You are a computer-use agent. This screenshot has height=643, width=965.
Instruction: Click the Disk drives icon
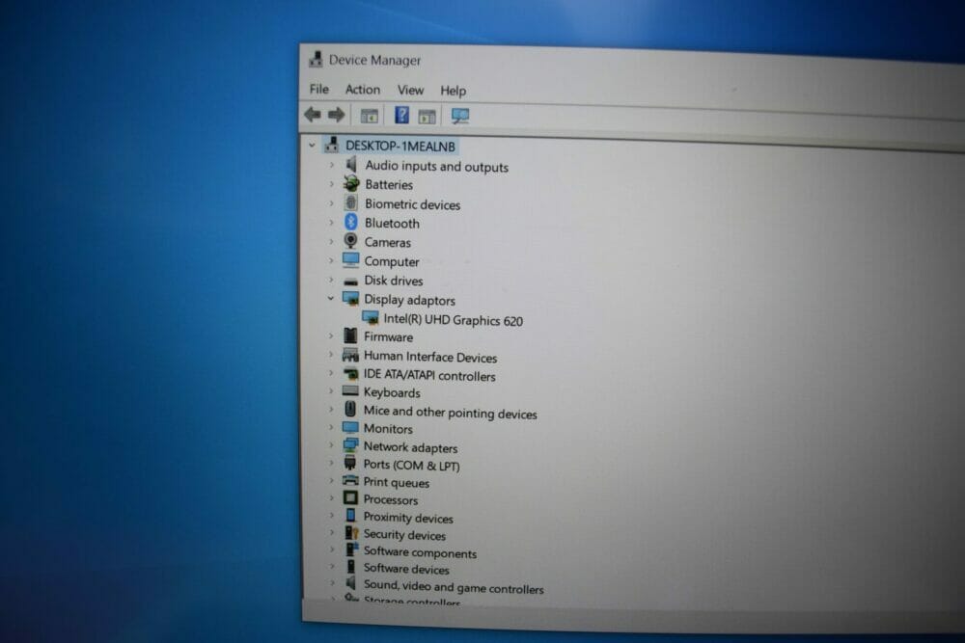(x=351, y=281)
